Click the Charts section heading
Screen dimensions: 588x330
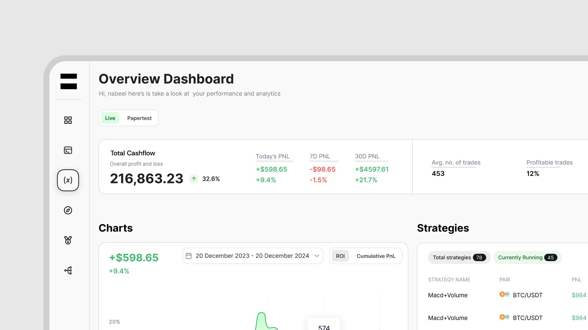(x=116, y=228)
